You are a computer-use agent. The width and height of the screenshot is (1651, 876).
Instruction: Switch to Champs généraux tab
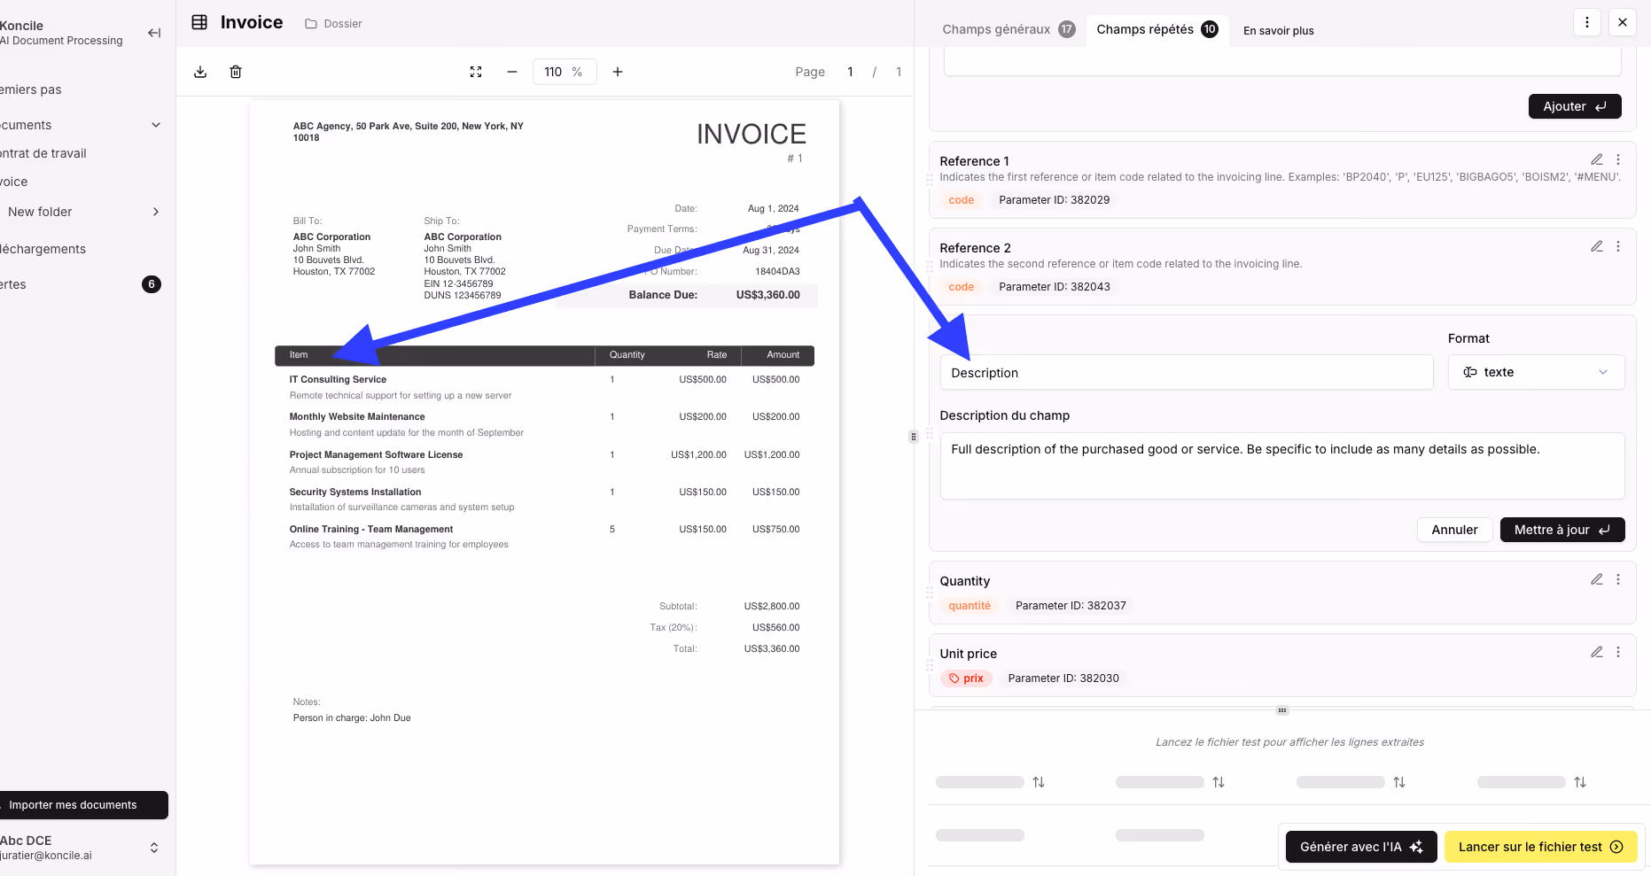point(1008,29)
